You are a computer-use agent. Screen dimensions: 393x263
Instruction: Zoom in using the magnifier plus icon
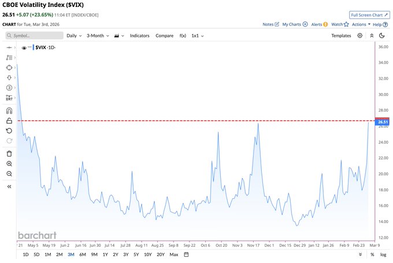point(9,164)
